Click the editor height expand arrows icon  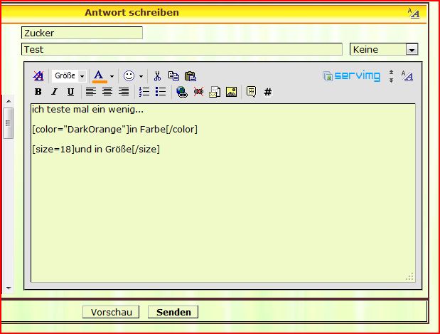pyautogui.click(x=391, y=76)
